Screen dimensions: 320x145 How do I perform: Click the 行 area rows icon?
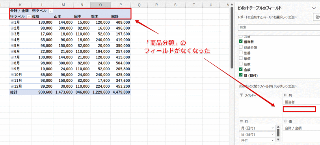(242, 121)
